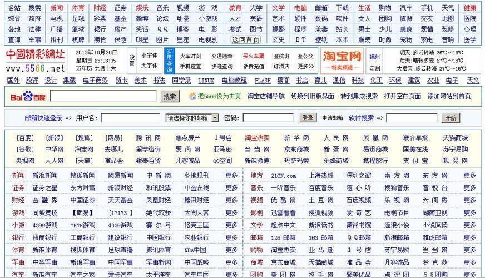Open the 淘宝网 特卖频道 banner logo
485x278 pixels.
pos(342,61)
